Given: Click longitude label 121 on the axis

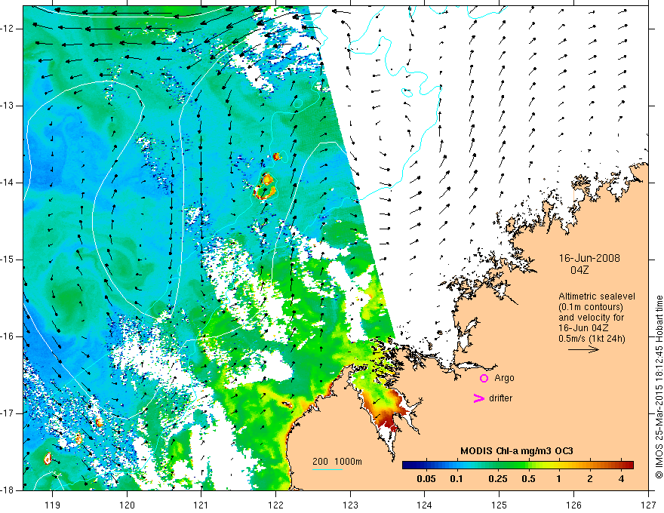Looking at the screenshot, I should coord(201,505).
